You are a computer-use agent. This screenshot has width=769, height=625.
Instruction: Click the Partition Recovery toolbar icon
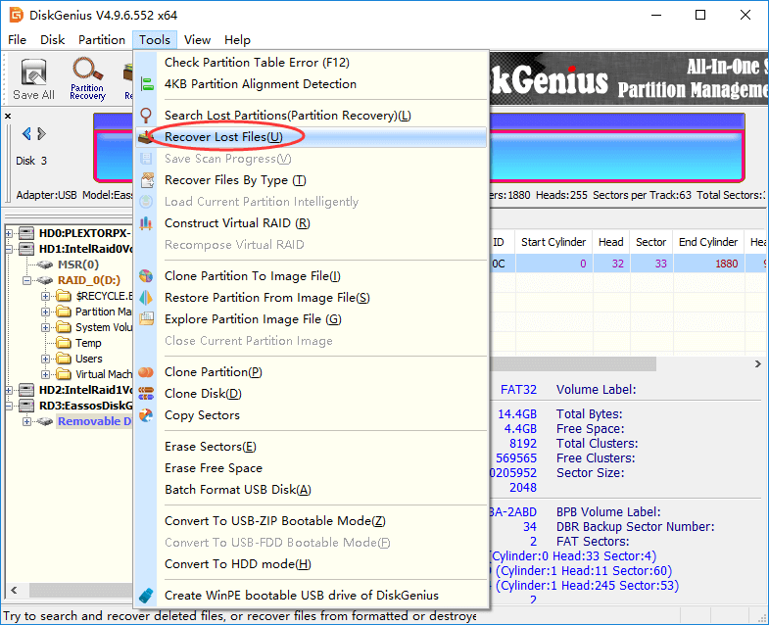click(x=87, y=74)
